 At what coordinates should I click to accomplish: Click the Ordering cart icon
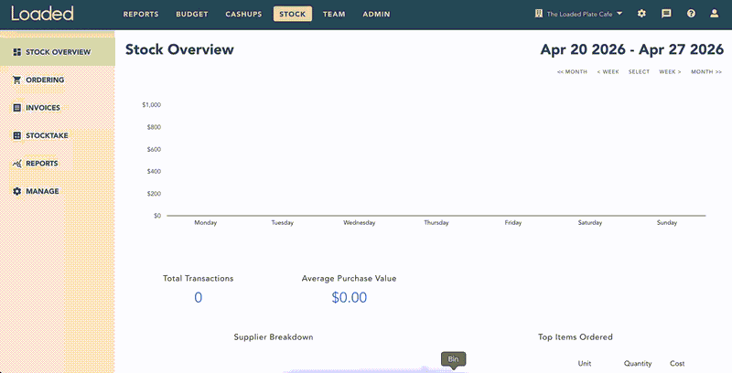[x=17, y=80]
